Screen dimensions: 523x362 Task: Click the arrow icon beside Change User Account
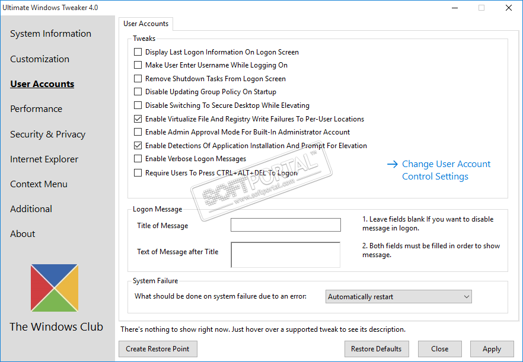click(393, 164)
